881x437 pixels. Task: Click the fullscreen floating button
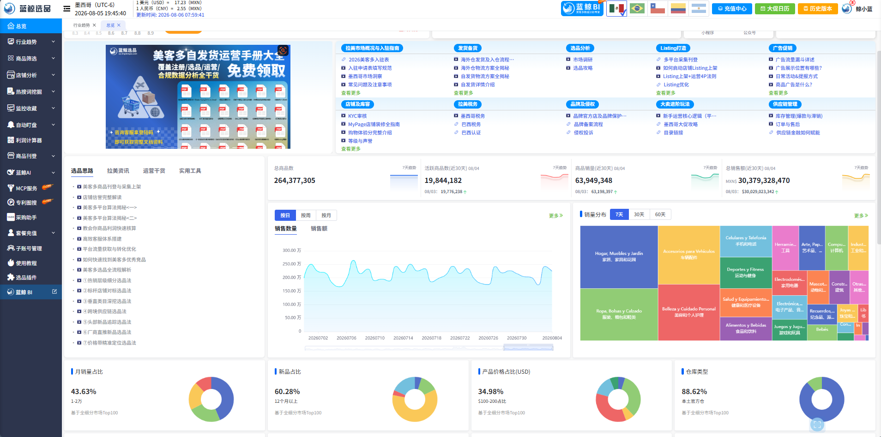(817, 425)
